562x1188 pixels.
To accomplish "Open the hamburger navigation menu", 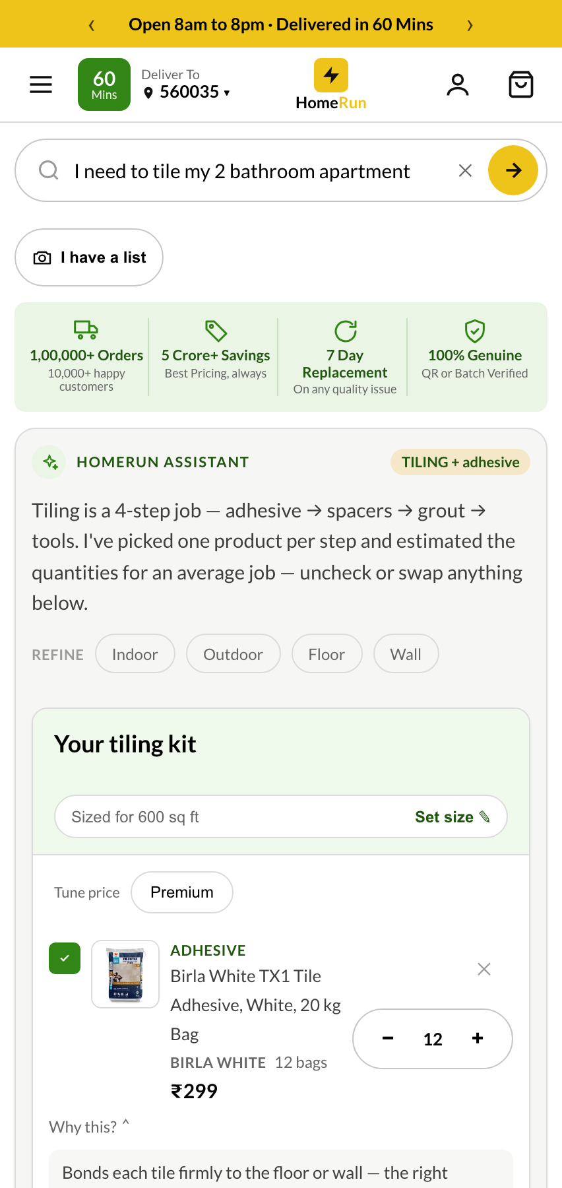I will click(41, 84).
